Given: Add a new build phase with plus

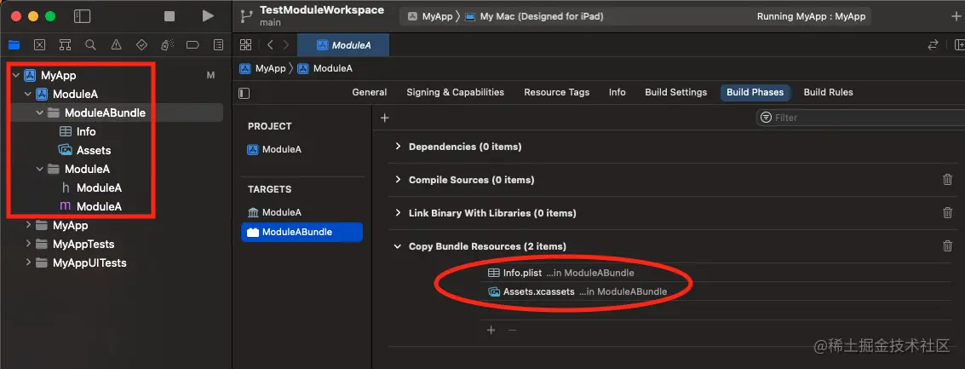Looking at the screenshot, I should pos(384,118).
